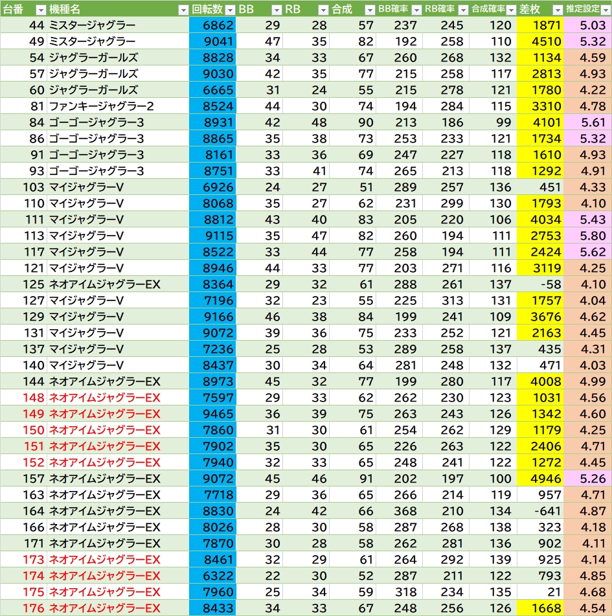Open the 機種名 column filter dropdown
Image resolution: width=612 pixels, height=616 pixels.
coord(183,10)
